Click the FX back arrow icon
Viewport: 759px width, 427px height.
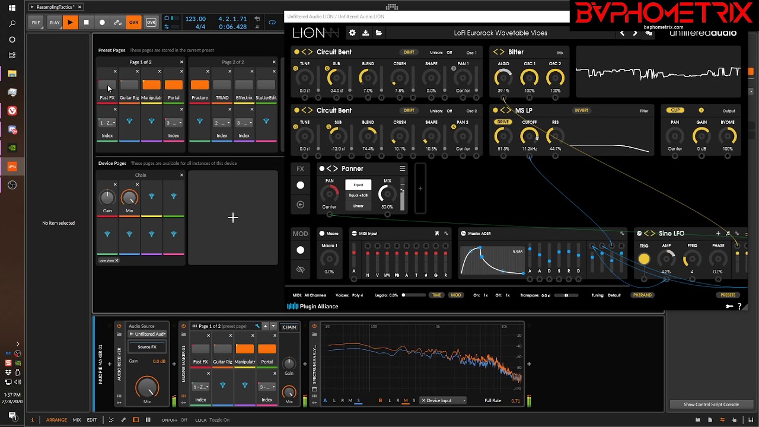[301, 205]
